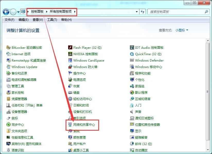Click the 控制面板 breadcrumb
Screen dimensions: 212x154
(x=37, y=12)
